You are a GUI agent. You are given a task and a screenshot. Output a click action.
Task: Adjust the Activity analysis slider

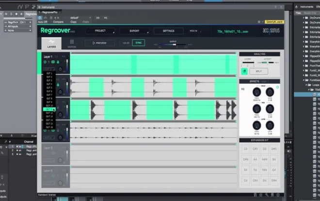click(x=268, y=62)
